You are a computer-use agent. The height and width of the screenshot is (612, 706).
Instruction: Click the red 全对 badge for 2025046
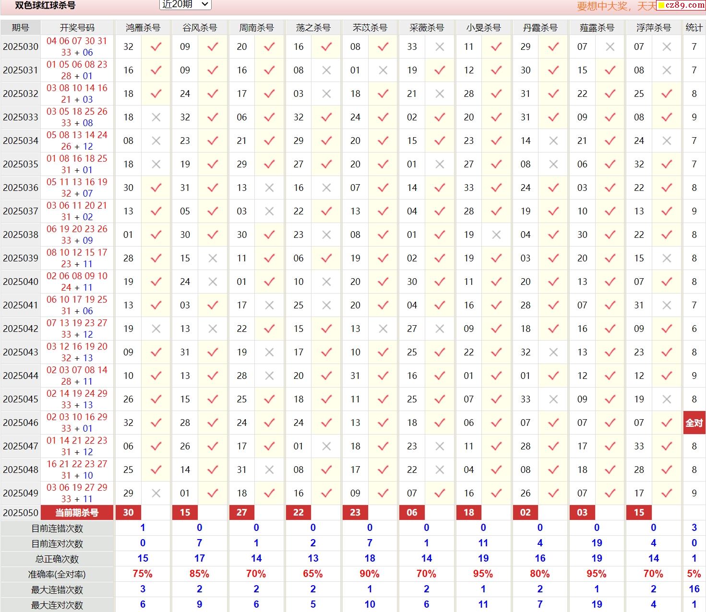[694, 423]
